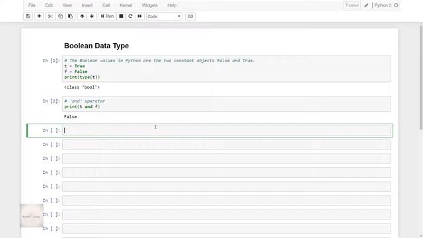Click the Trusted notebook button

[352, 5]
